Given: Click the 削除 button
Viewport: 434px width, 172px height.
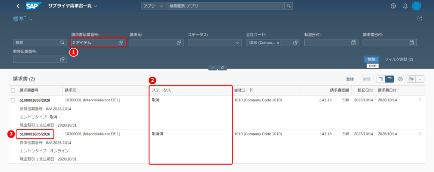Looking at the screenshot, I should click(x=367, y=79).
